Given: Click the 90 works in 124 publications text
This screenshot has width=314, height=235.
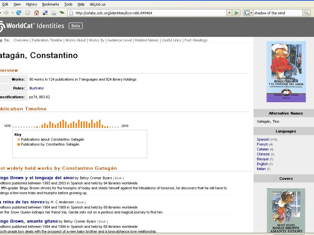Looking at the screenshot, I should click(83, 79).
